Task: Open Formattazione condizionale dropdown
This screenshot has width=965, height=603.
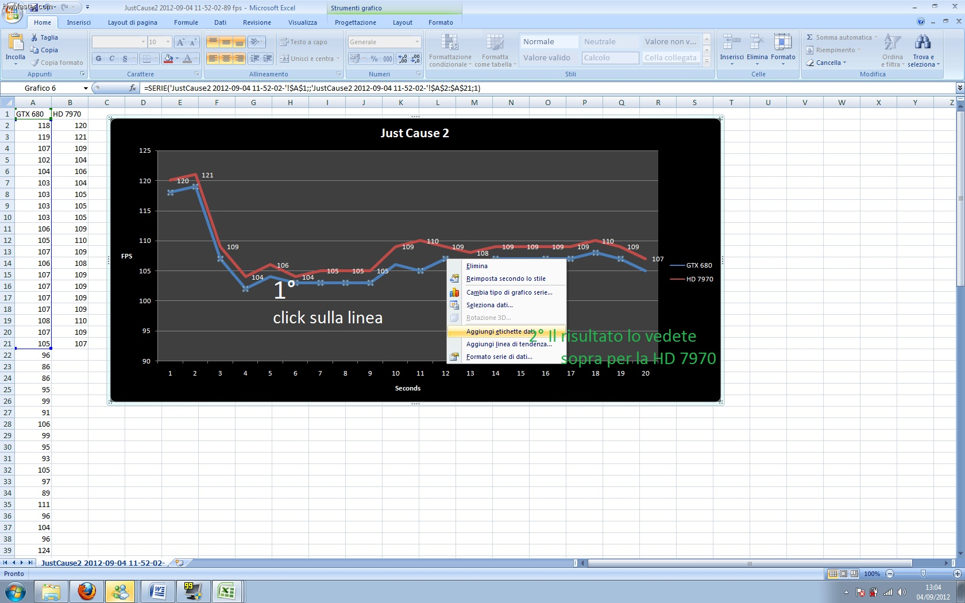Action: (x=450, y=51)
